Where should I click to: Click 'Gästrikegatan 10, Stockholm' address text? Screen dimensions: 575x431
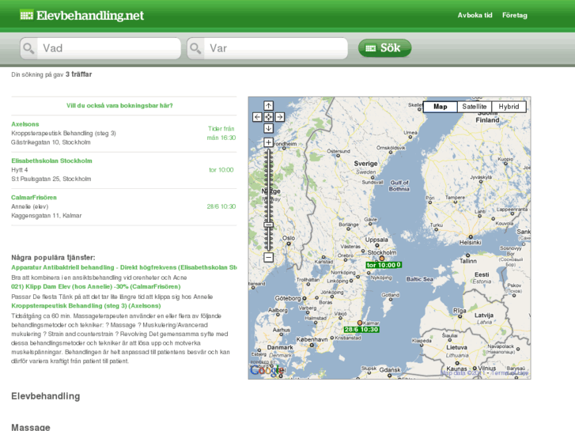[51, 142]
